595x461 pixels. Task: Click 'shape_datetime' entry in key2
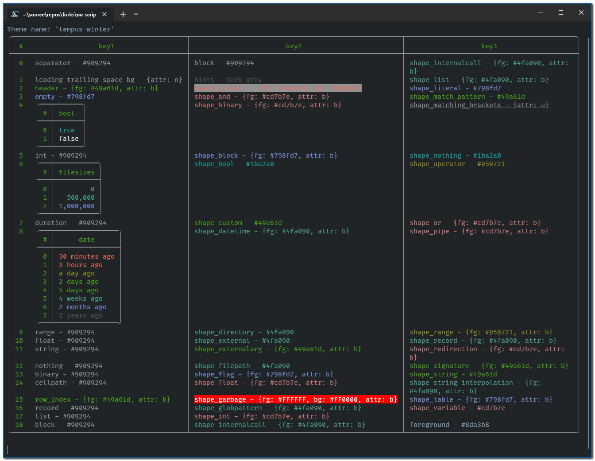click(x=272, y=231)
